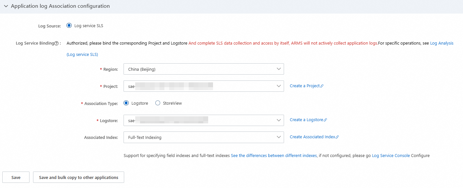The width and height of the screenshot is (463, 188).
Task: Choose the StoreView association type
Action: (x=158, y=103)
